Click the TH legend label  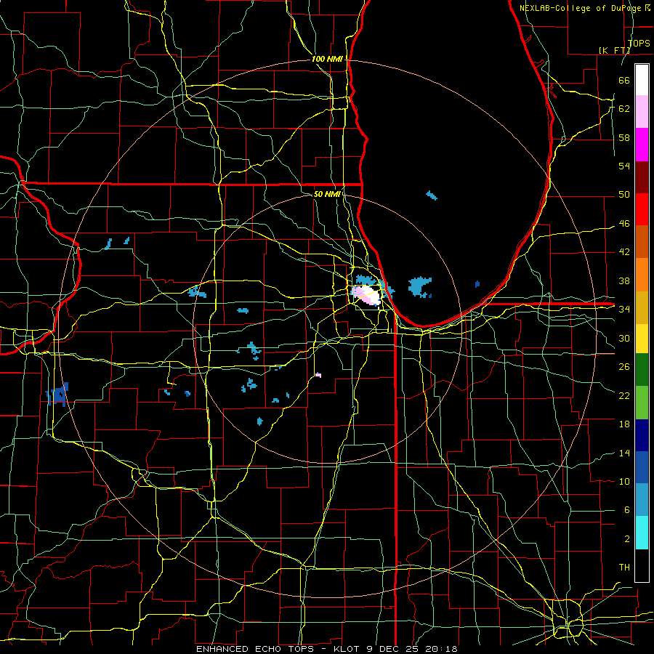(x=624, y=568)
